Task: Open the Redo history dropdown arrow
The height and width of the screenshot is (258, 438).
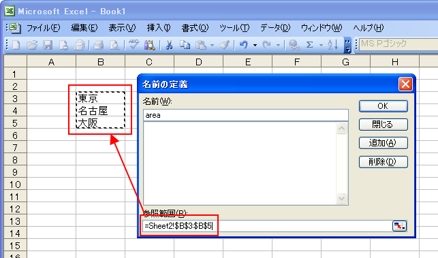Action: click(x=278, y=45)
